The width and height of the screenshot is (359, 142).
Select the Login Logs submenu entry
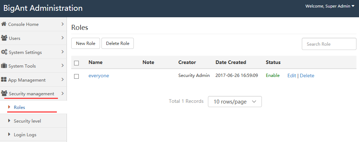coord(33,134)
